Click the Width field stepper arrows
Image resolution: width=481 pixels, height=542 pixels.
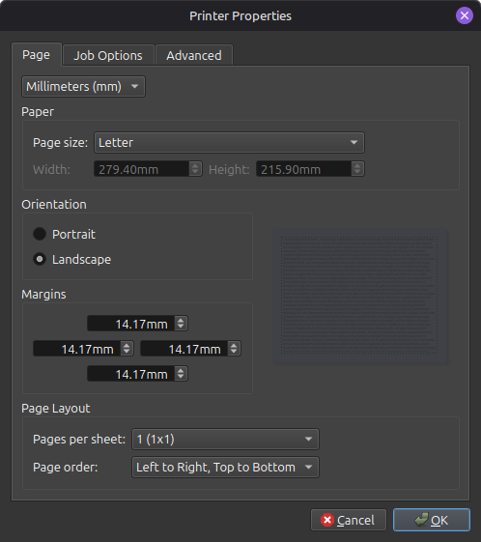195,169
